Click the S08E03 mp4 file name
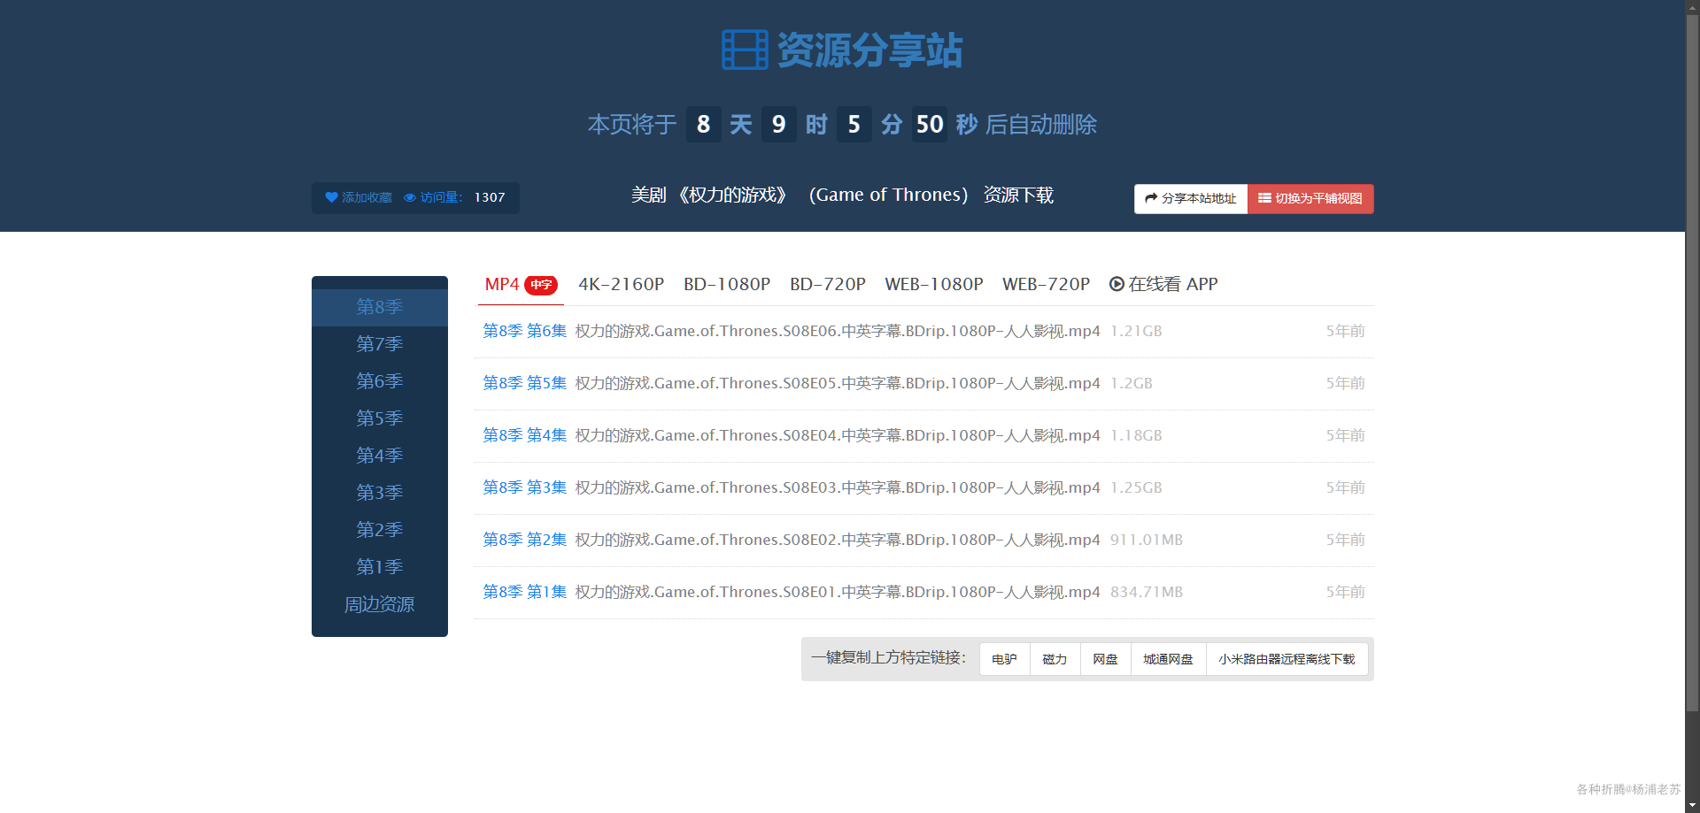Screen dimensions: 1700x813 (x=838, y=487)
